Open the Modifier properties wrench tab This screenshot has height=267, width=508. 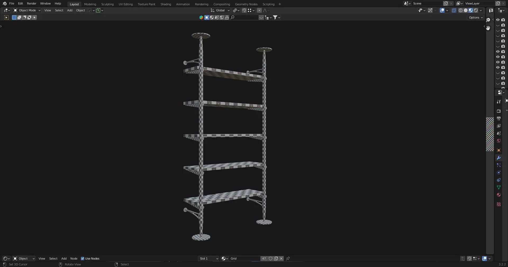[x=499, y=158]
